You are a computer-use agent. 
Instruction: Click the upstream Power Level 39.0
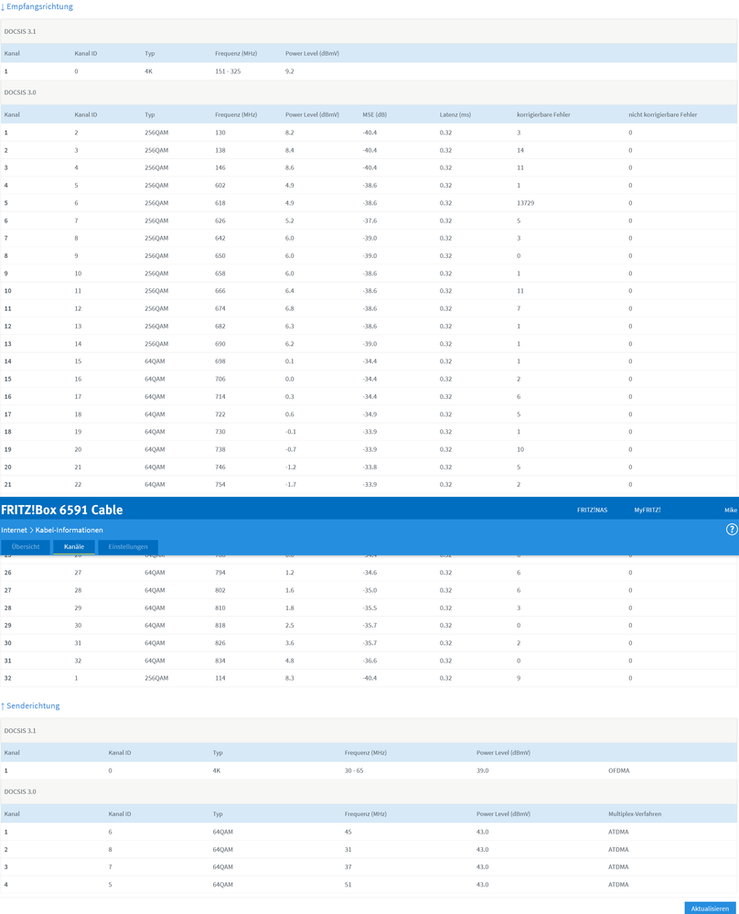point(482,770)
